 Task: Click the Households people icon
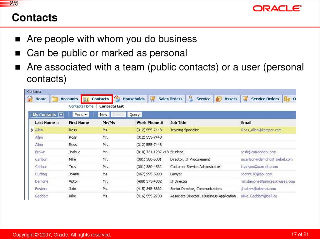tap(117, 99)
